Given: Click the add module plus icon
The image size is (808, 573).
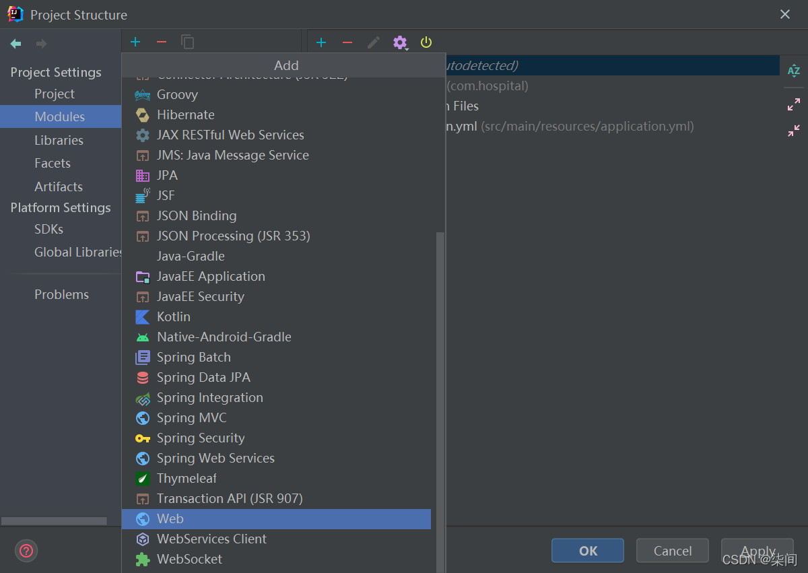Looking at the screenshot, I should 135,42.
